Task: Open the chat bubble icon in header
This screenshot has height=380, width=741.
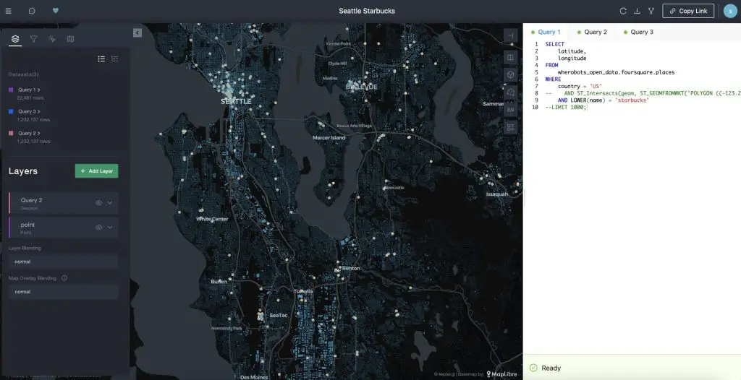Action: pos(32,11)
